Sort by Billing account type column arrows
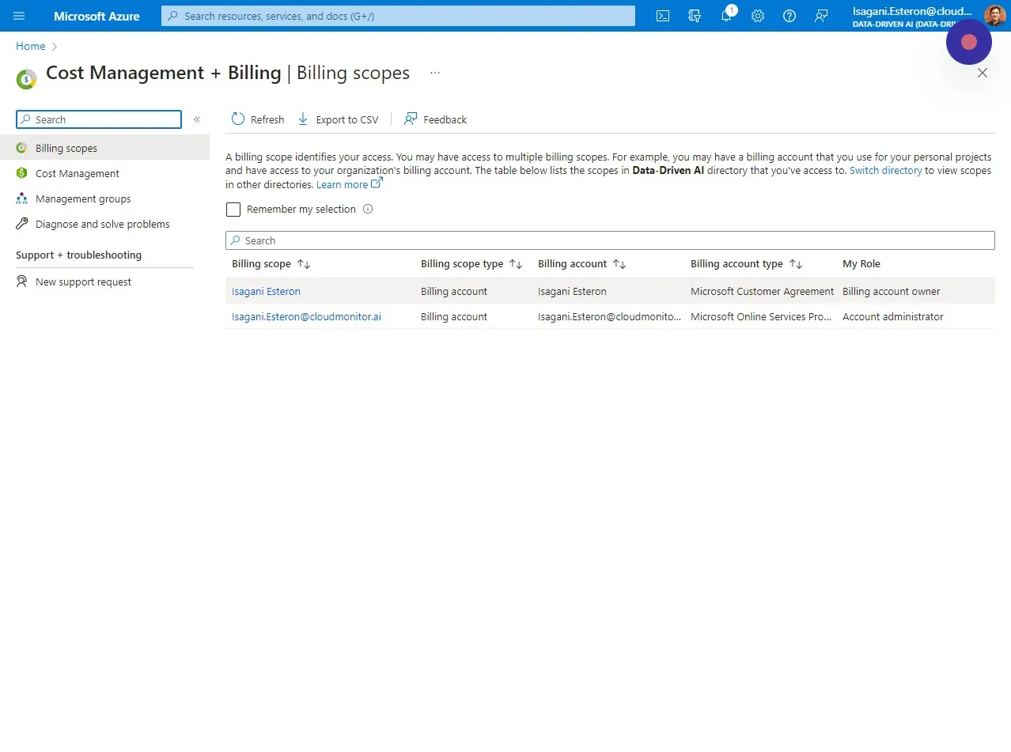The width and height of the screenshot is (1011, 752). tap(796, 264)
